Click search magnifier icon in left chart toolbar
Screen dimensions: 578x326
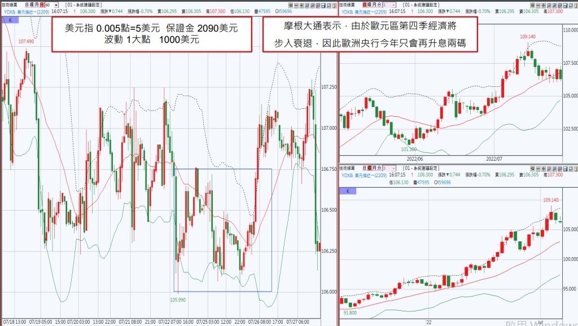coord(329,5)
